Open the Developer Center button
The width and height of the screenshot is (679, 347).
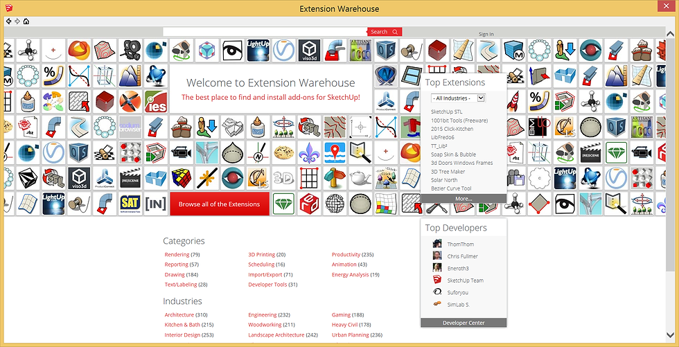pos(464,323)
